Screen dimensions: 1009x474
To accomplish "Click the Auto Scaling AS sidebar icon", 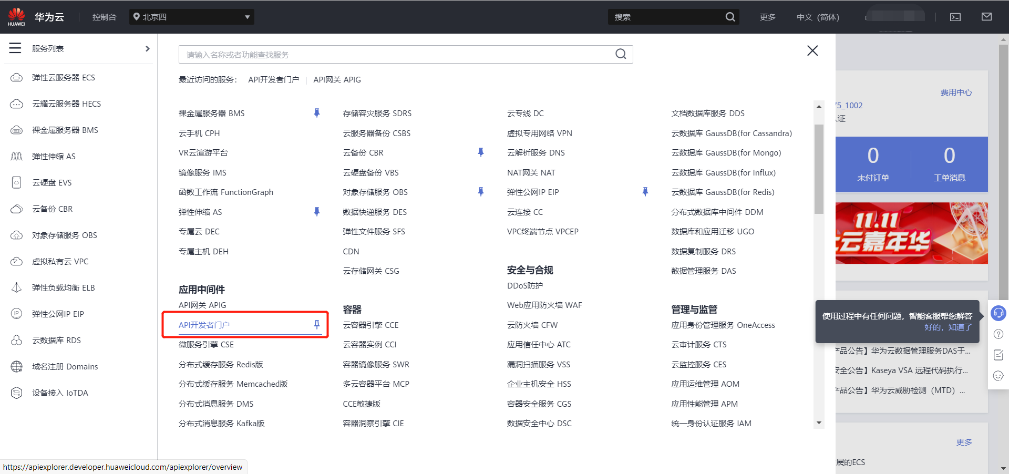I will coord(17,157).
